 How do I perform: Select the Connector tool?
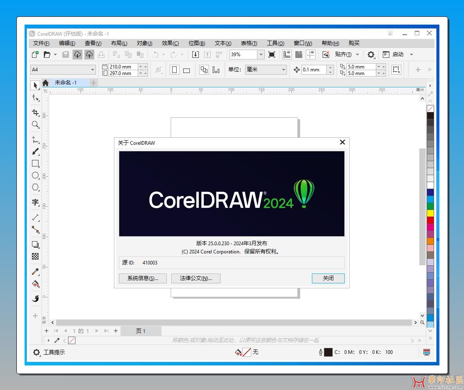point(35,229)
